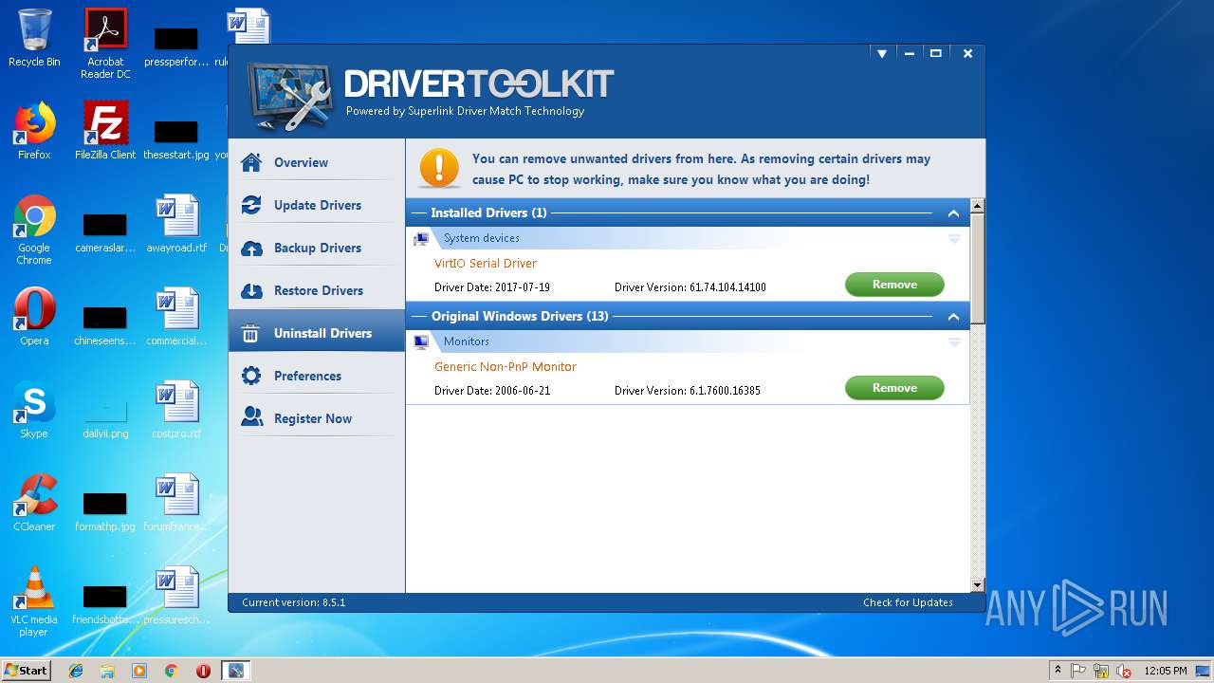Open Acrobat Reader DC desktop shortcut
1214x683 pixels.
tap(105, 44)
